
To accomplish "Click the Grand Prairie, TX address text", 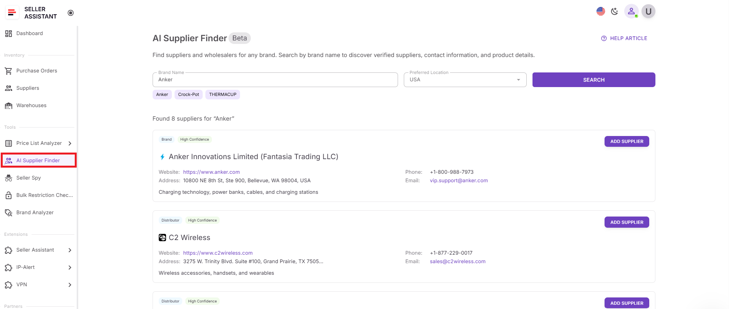I will (253, 262).
